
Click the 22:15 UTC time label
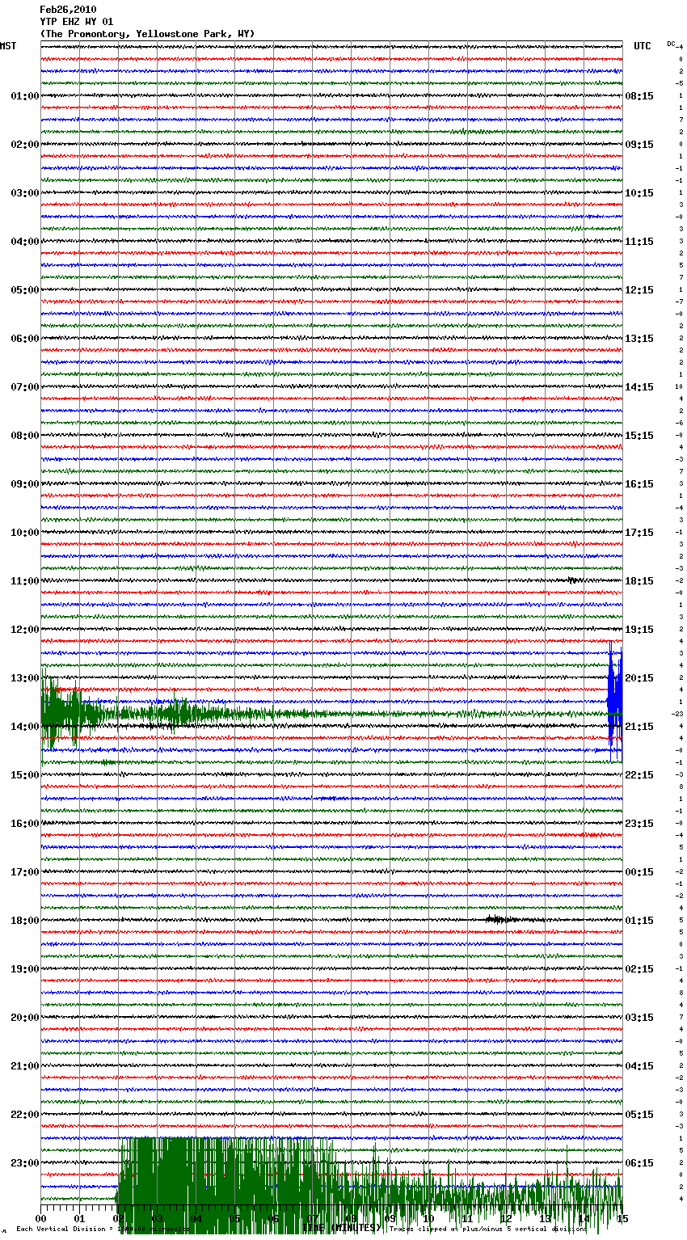pyautogui.click(x=639, y=775)
